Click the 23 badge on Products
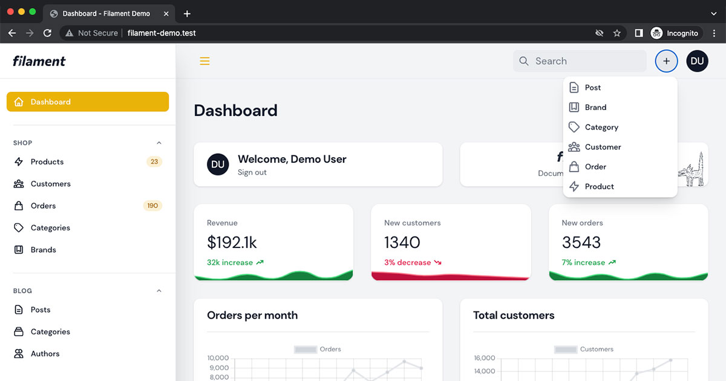The height and width of the screenshot is (381, 726). tap(154, 161)
